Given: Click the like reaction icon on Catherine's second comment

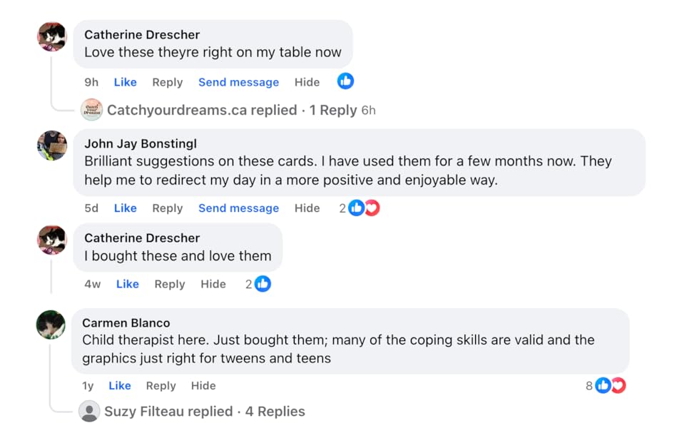Looking at the screenshot, I should 263,284.
